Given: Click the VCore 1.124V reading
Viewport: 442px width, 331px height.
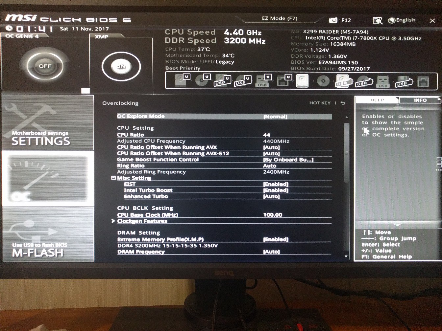Looking at the screenshot, I should point(310,50).
